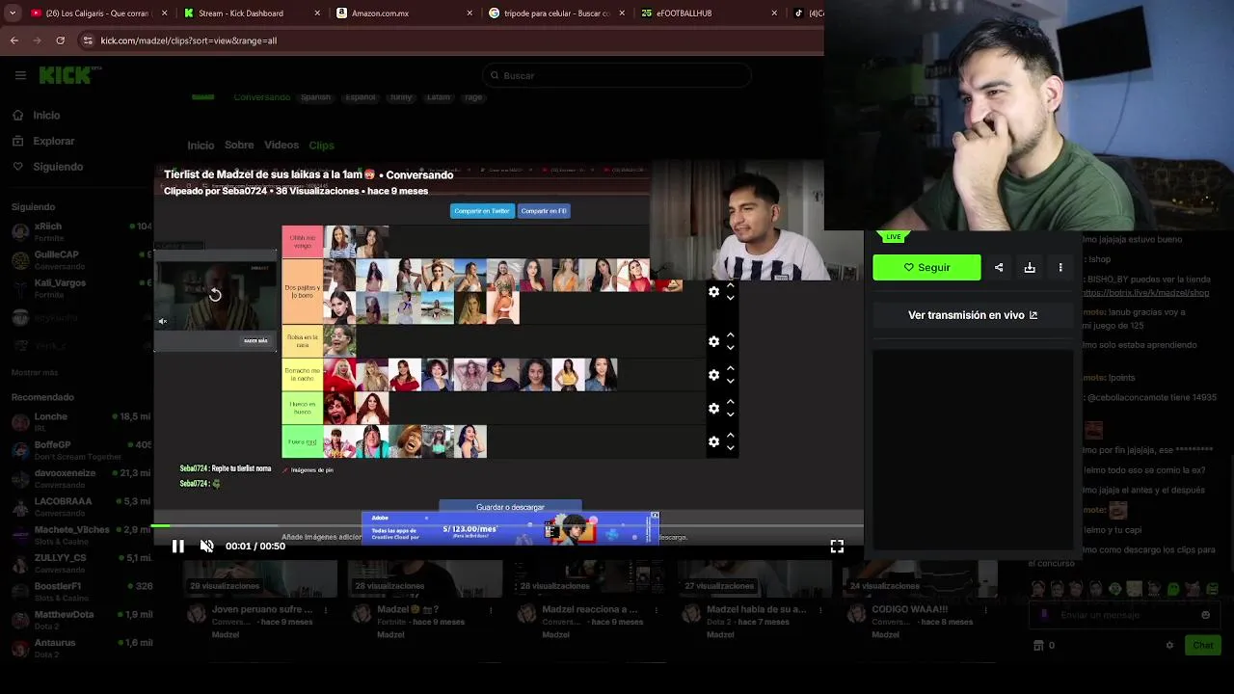Click the site info icon in address bar
The height and width of the screenshot is (694, 1234).
88,40
